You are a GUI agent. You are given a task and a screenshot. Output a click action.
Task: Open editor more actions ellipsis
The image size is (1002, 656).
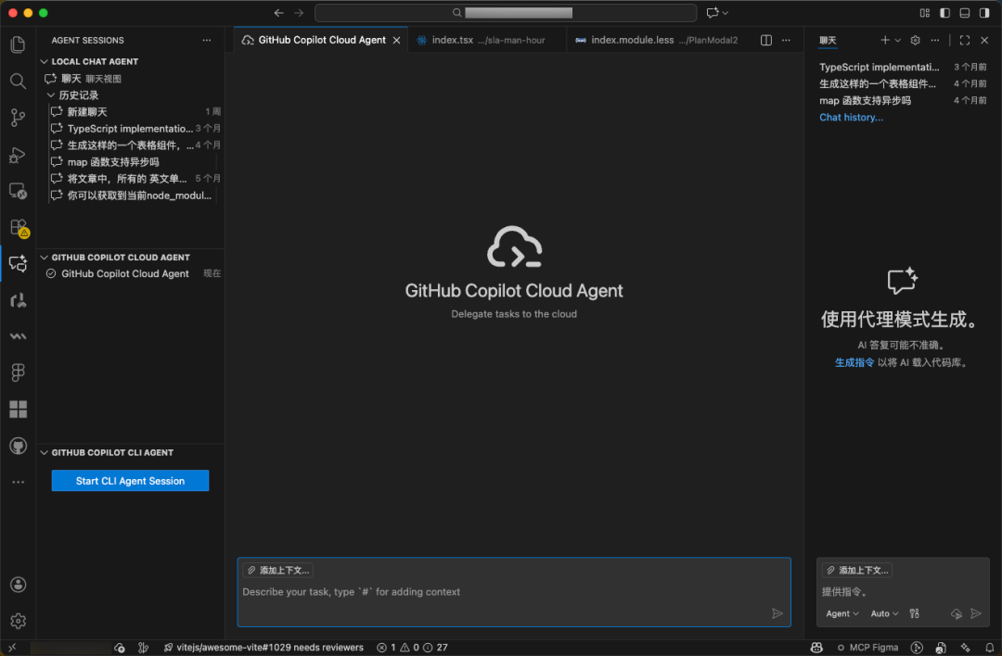click(x=786, y=40)
